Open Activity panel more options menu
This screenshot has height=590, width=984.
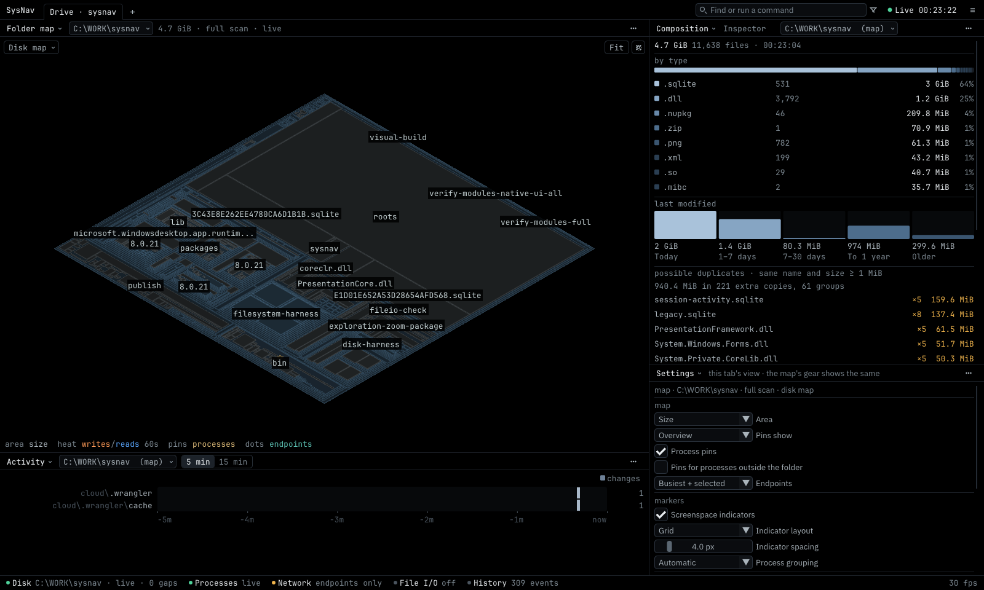(x=633, y=462)
